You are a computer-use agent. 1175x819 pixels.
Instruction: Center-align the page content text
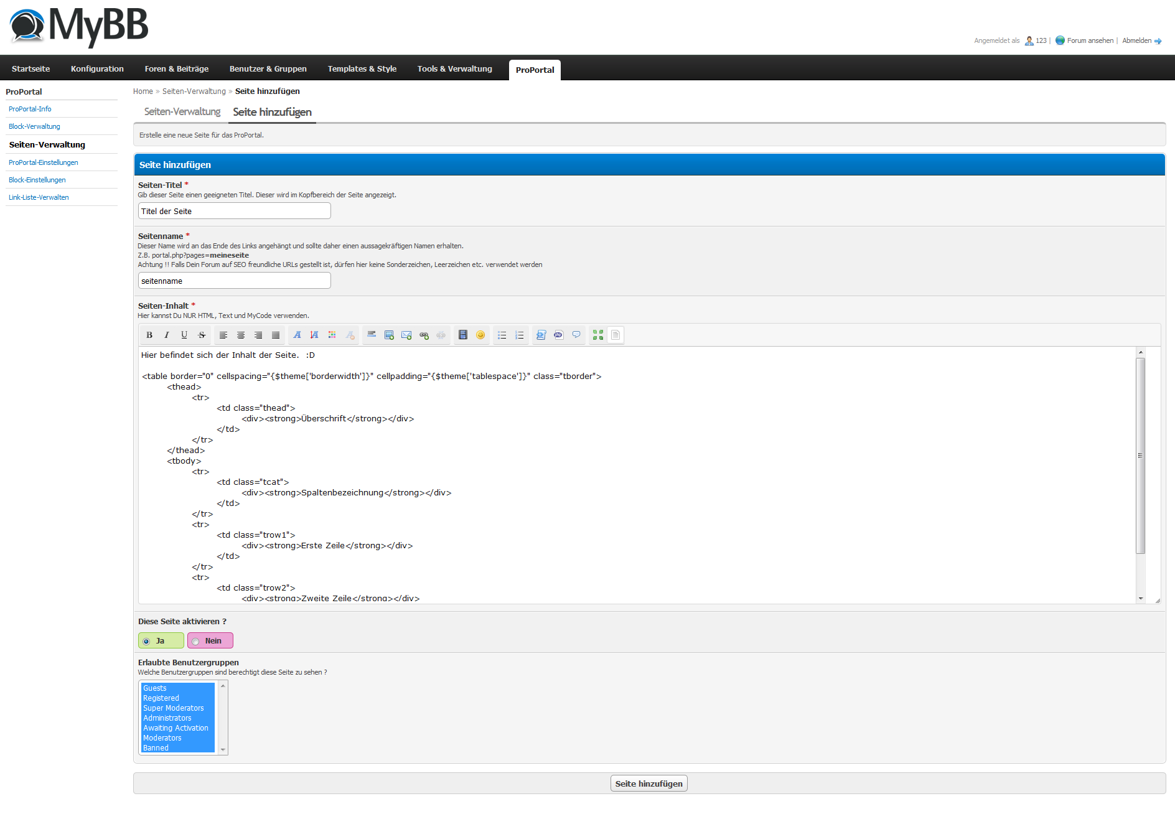[x=241, y=335]
